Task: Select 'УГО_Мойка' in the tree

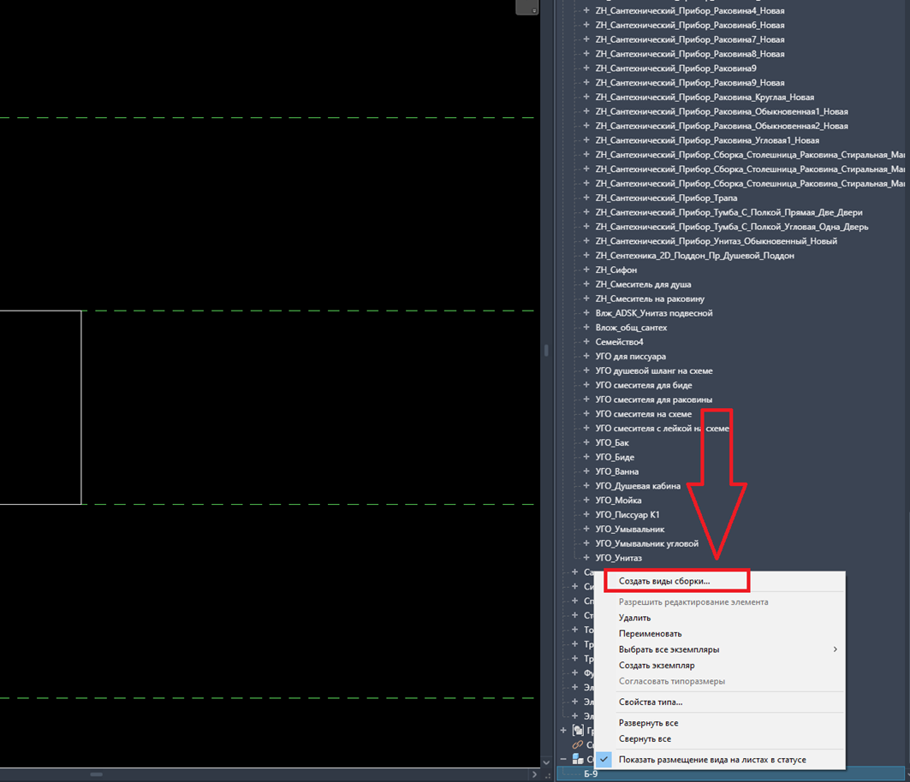Action: [x=618, y=500]
